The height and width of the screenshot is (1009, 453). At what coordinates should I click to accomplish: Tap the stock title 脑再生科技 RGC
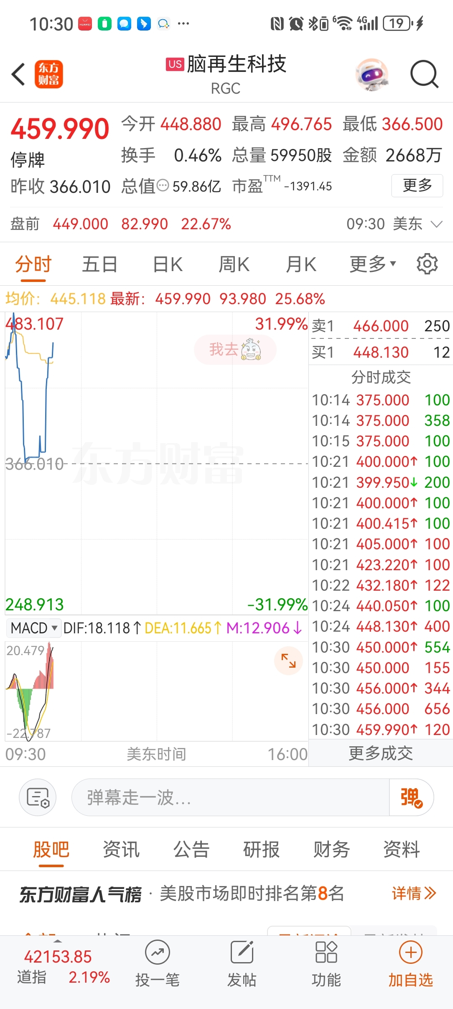tap(226, 74)
